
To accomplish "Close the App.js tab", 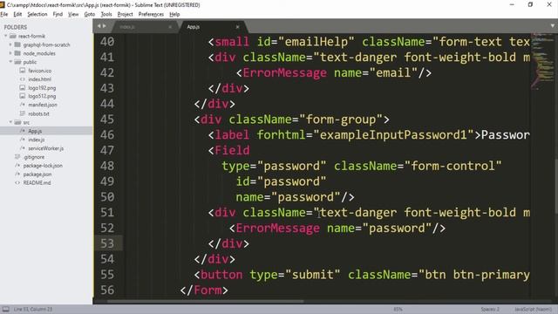I will 237,27.
